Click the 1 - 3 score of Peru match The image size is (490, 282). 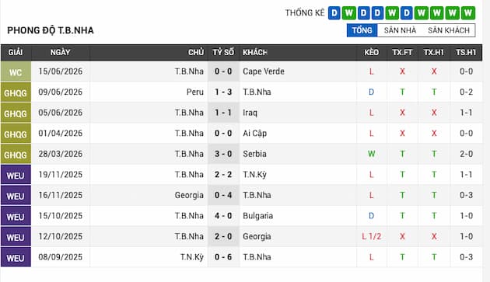pyautogui.click(x=223, y=92)
